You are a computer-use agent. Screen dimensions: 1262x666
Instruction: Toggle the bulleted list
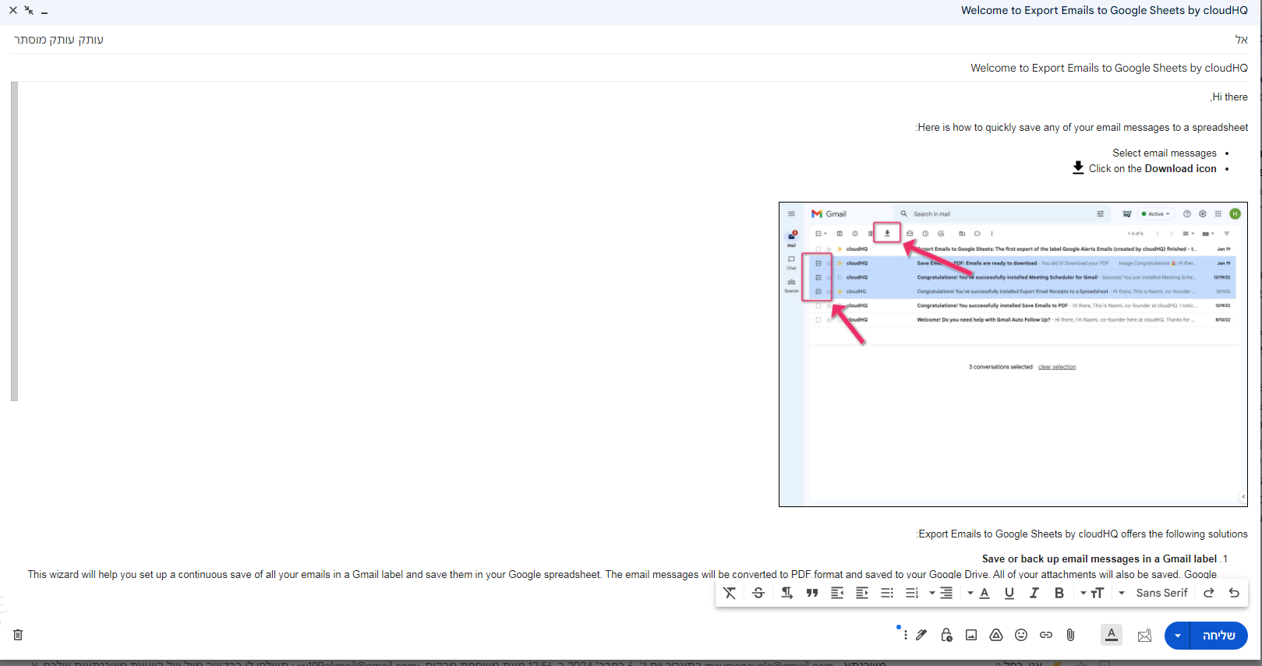click(x=887, y=594)
